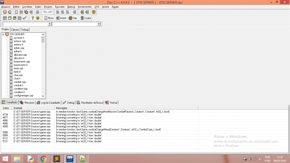Switch to Log do Compilador tab
The height and width of the screenshot is (163, 290).
click(49, 102)
